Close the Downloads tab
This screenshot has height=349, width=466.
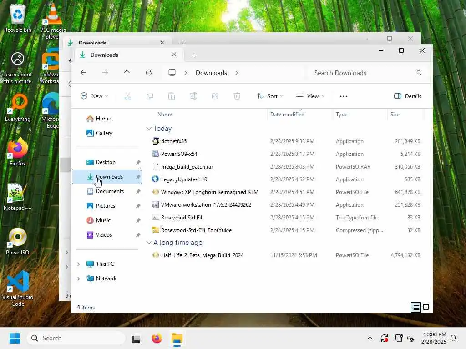[174, 55]
